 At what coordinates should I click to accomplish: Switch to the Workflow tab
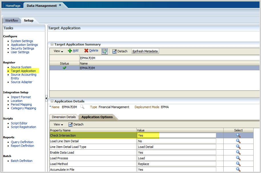click(x=11, y=20)
